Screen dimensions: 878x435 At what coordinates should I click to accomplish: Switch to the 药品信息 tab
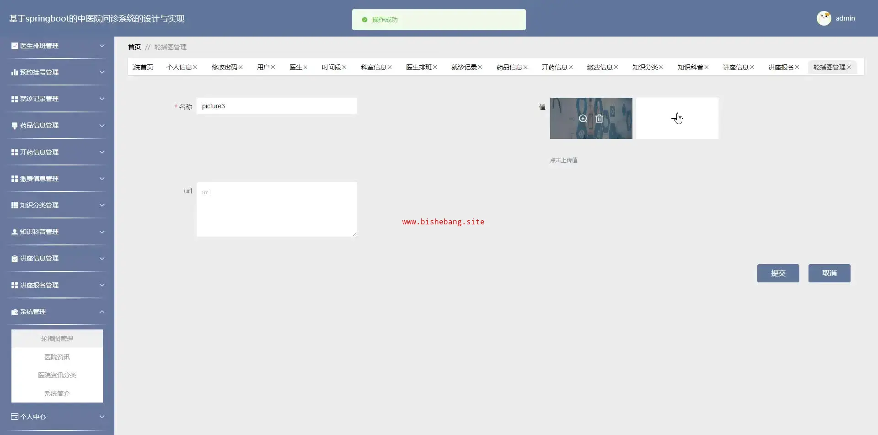point(509,67)
